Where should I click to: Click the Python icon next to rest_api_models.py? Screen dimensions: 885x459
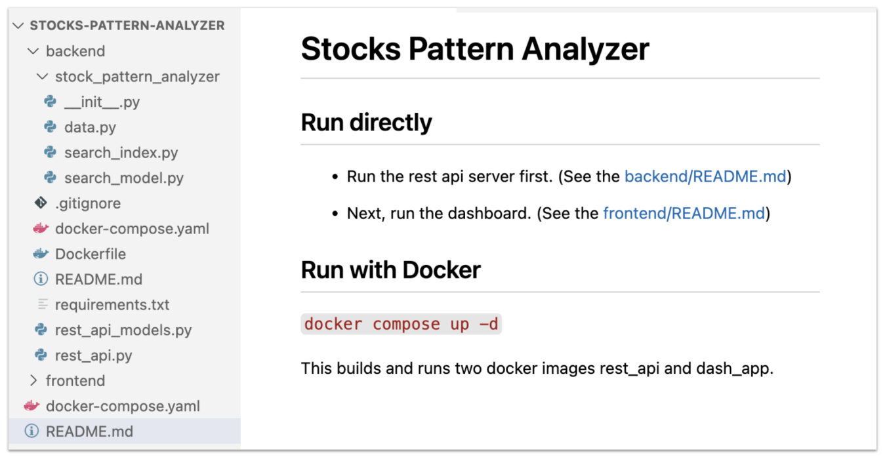pos(41,330)
